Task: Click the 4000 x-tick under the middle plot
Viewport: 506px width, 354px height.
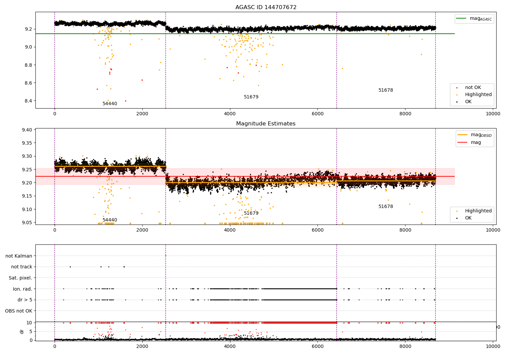Action: (x=230, y=230)
